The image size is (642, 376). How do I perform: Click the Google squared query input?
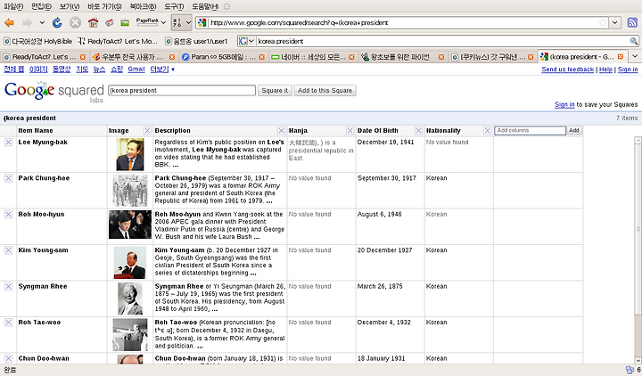[x=182, y=90]
